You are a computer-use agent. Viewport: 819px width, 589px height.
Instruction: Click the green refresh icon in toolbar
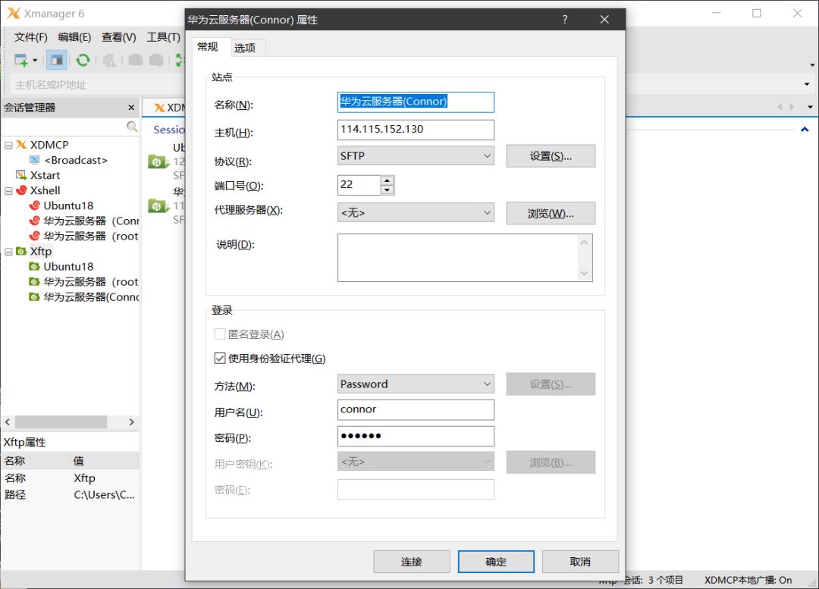pyautogui.click(x=83, y=60)
